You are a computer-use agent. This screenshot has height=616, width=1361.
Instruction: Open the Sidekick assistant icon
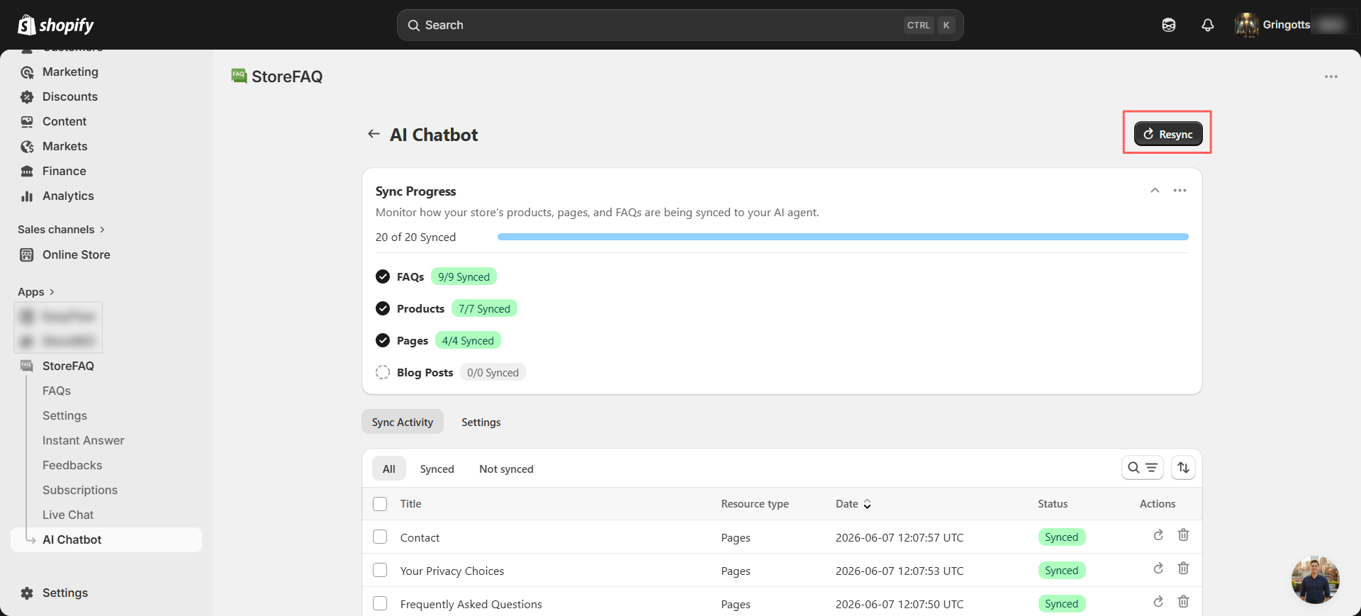(x=1169, y=25)
